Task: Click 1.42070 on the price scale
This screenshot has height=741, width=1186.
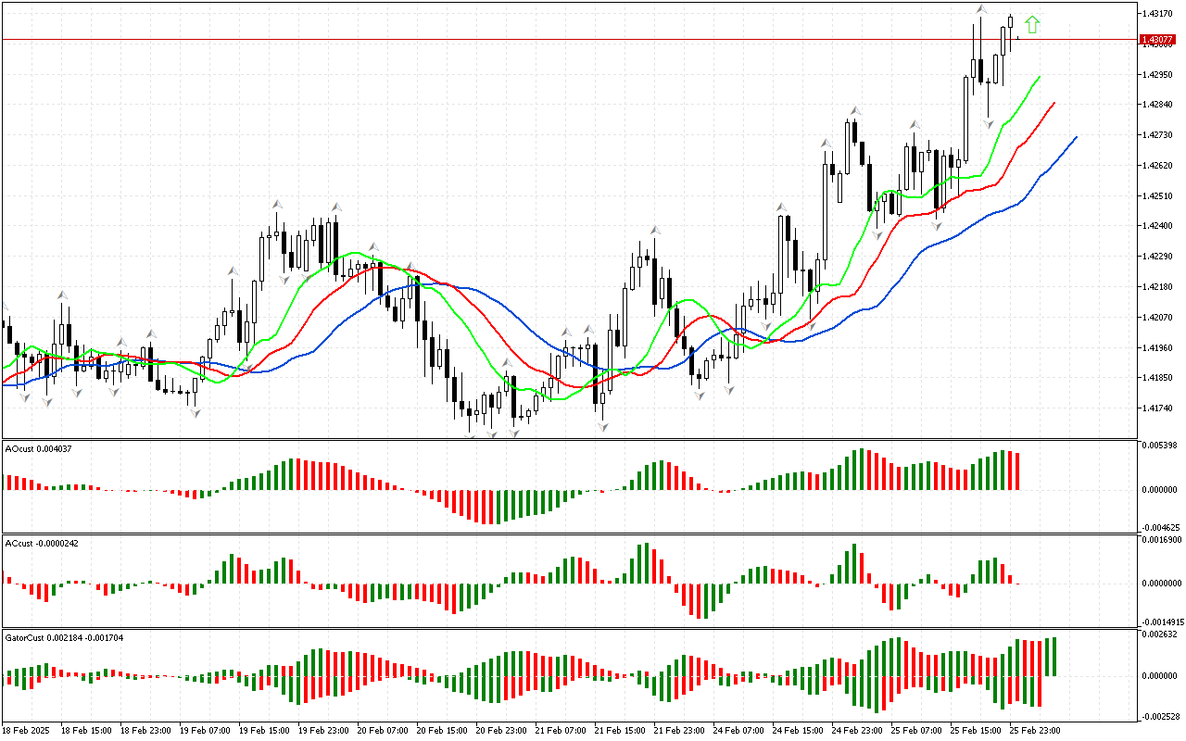Action: pos(1158,318)
